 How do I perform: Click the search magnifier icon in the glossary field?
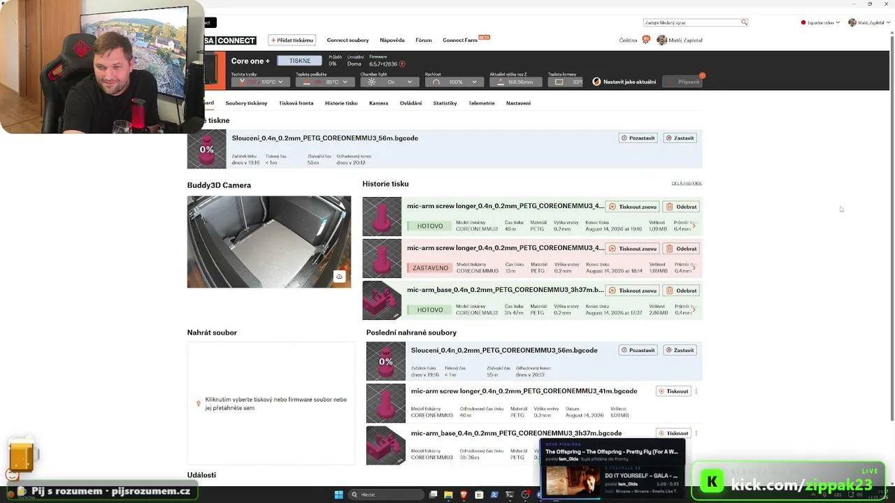pyautogui.click(x=744, y=22)
